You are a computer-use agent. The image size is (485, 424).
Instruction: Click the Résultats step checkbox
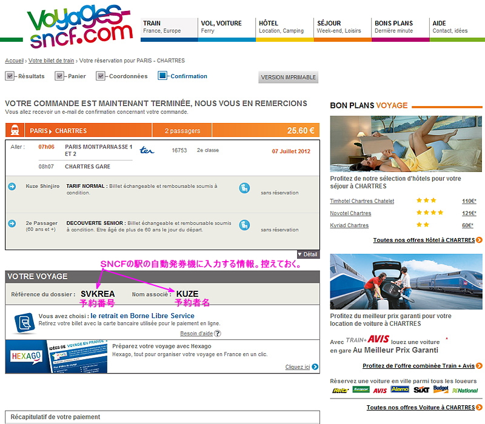pos(10,76)
